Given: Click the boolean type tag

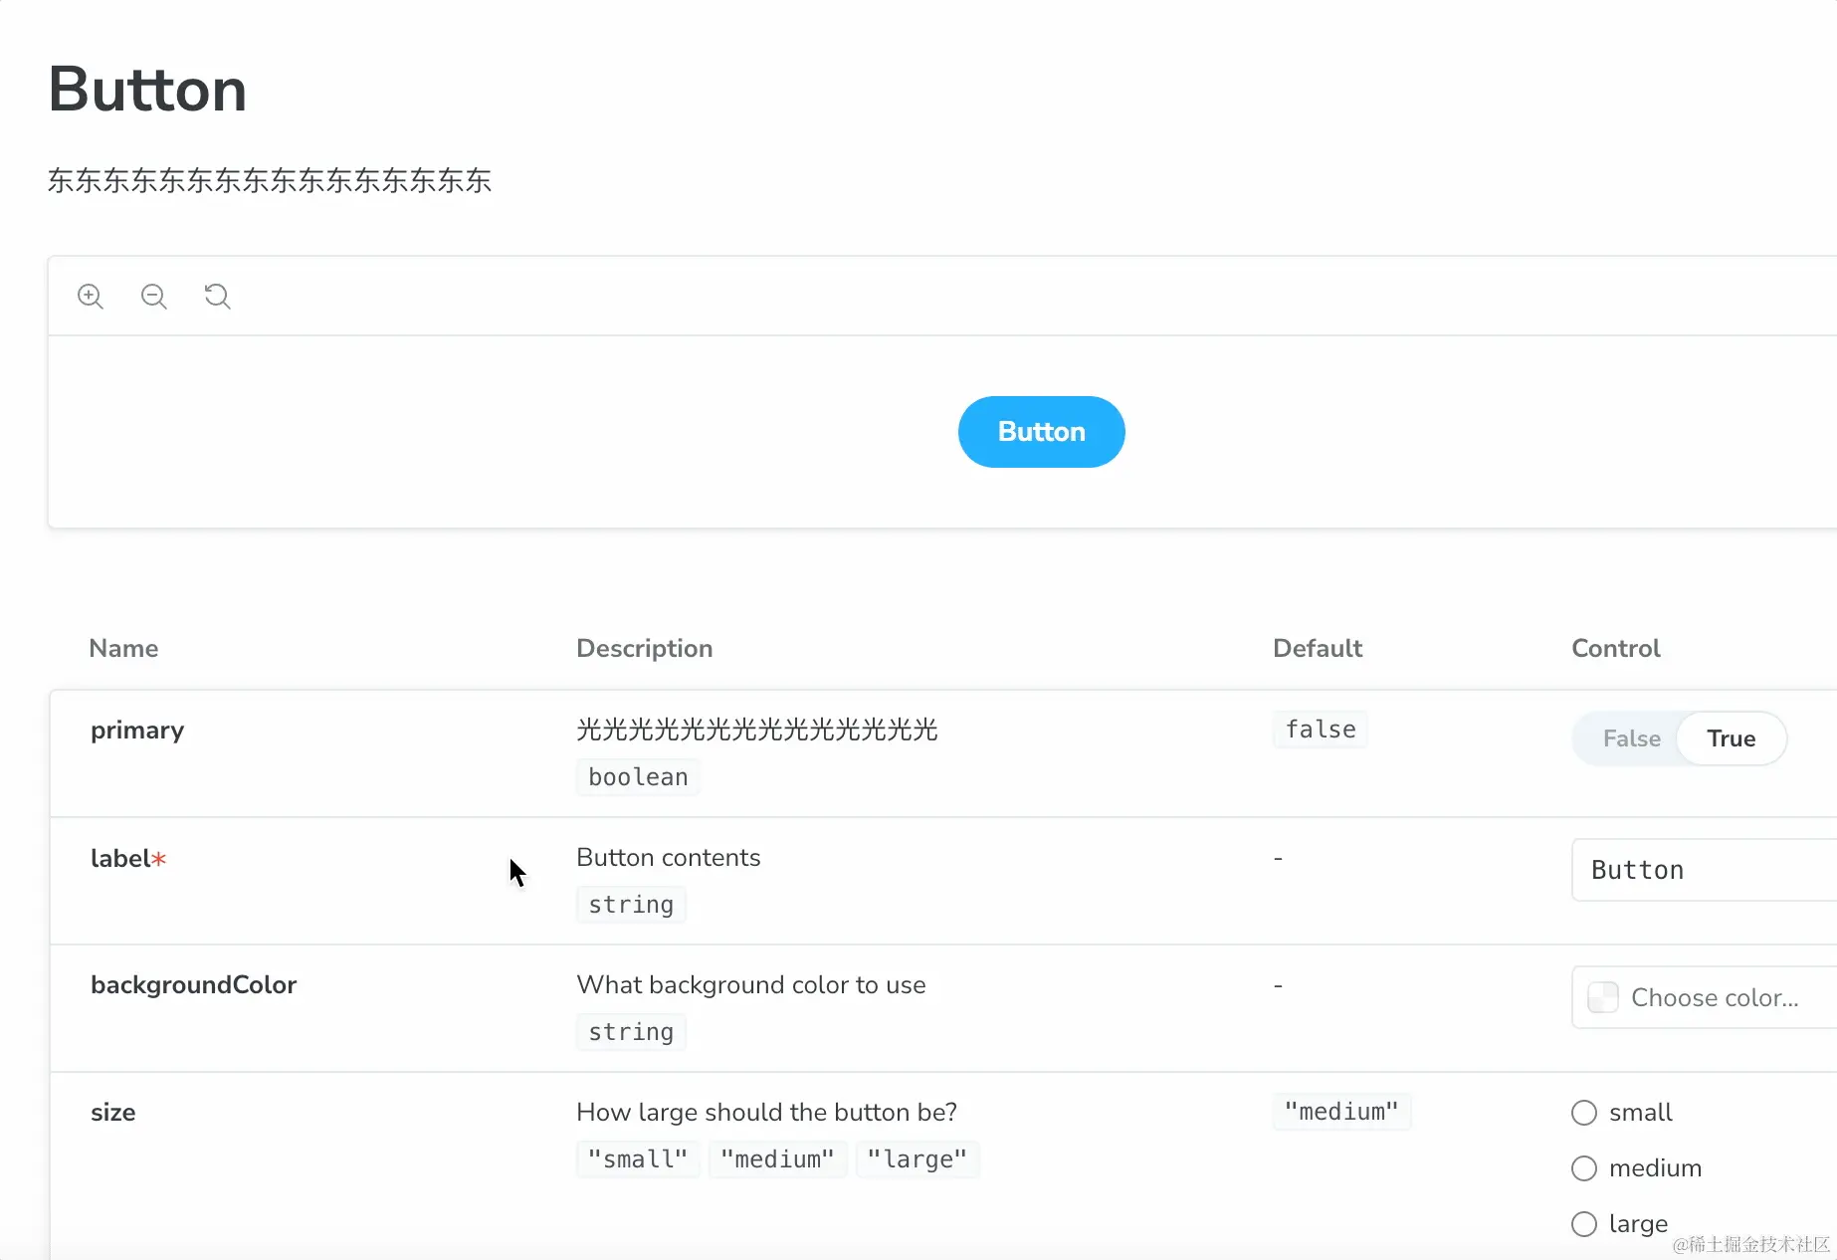Looking at the screenshot, I should click(x=639, y=777).
